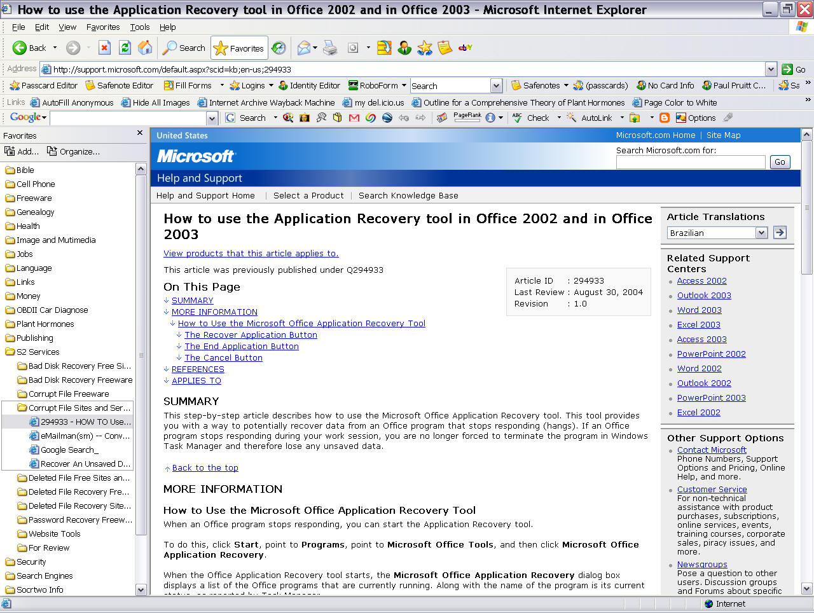Open the RoboForm Passcard Editor

coord(44,85)
